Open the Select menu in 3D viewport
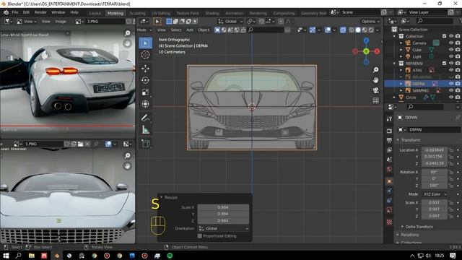 point(176,30)
